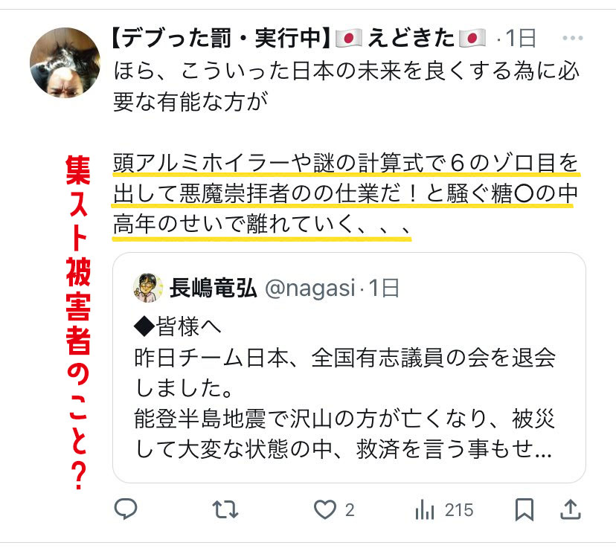Open the three-dot more options menu
This screenshot has width=616, height=551.
point(572,38)
